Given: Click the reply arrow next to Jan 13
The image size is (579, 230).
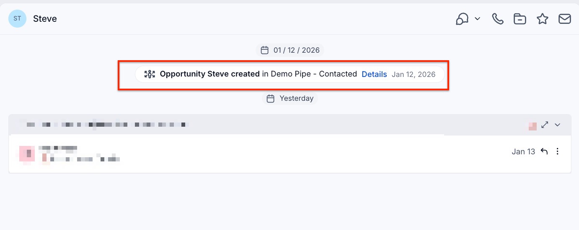Looking at the screenshot, I should pos(544,151).
